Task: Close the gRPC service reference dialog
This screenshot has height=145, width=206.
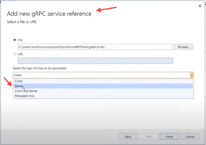Action: (x=200, y=6)
